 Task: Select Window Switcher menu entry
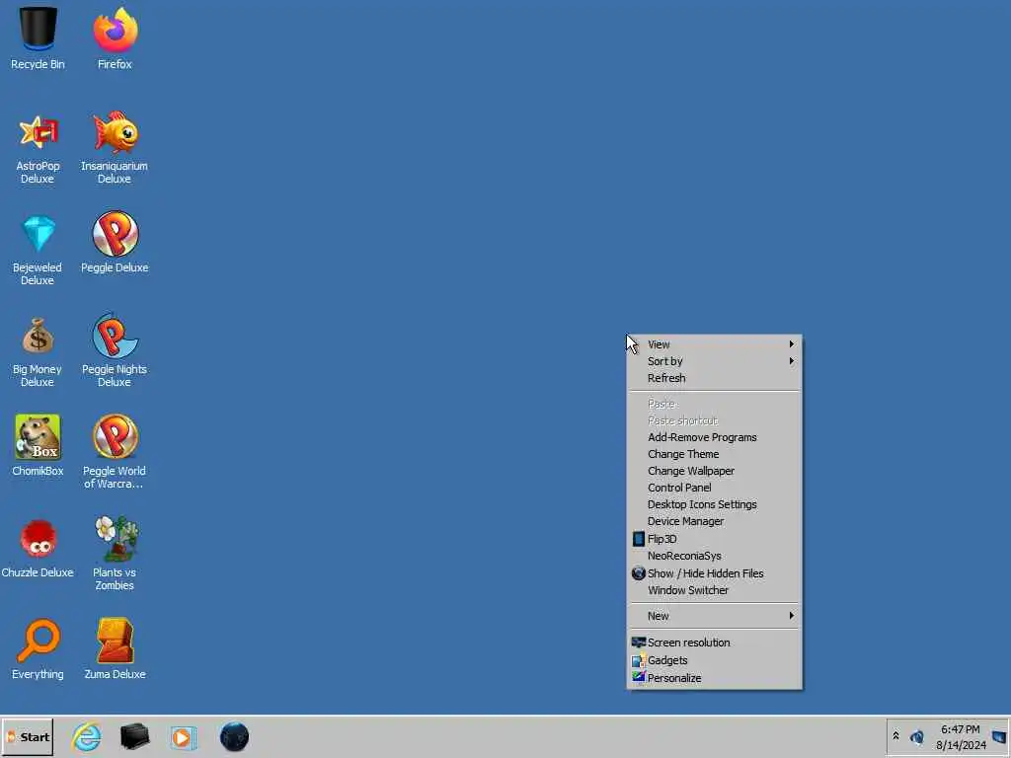pos(715,590)
